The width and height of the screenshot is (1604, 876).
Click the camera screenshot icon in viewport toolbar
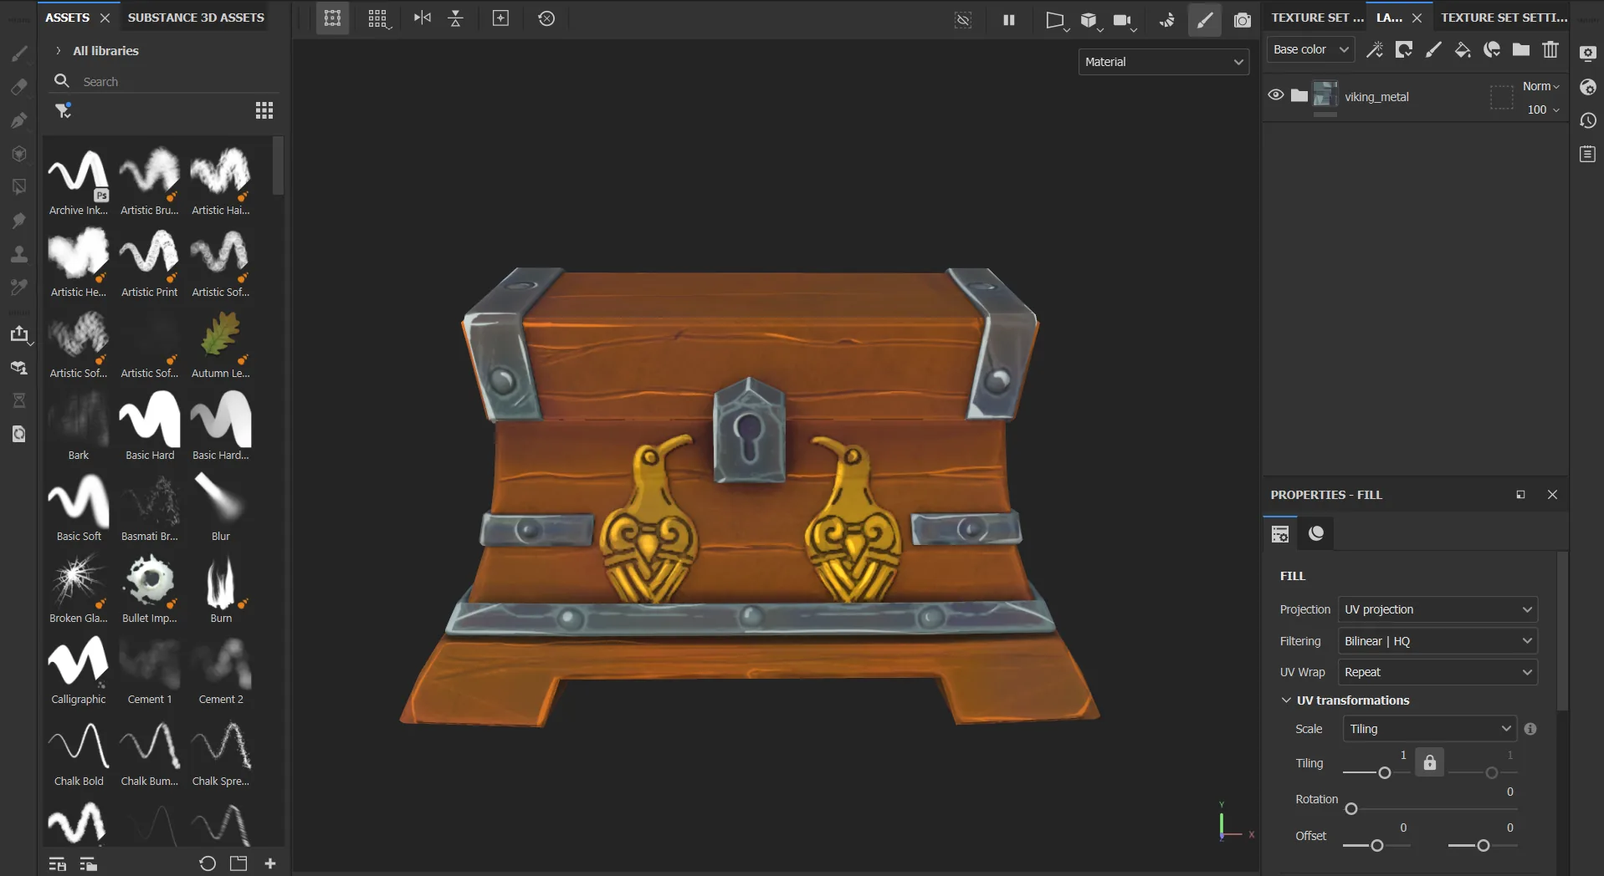1243,19
